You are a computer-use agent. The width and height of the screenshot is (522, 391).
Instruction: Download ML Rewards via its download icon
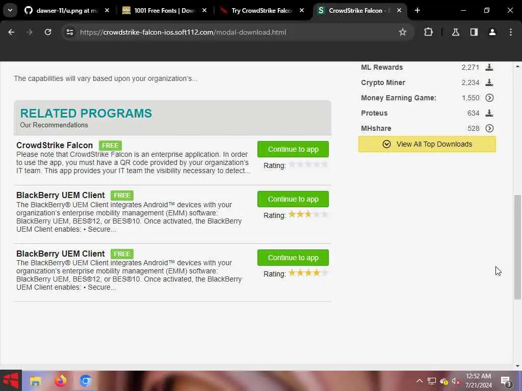click(489, 67)
